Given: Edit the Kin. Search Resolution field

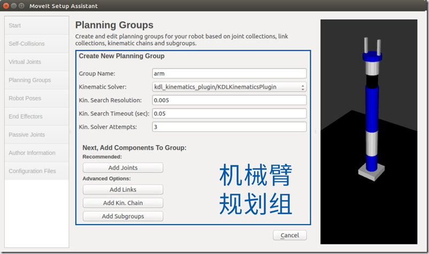Looking at the screenshot, I should (x=229, y=100).
